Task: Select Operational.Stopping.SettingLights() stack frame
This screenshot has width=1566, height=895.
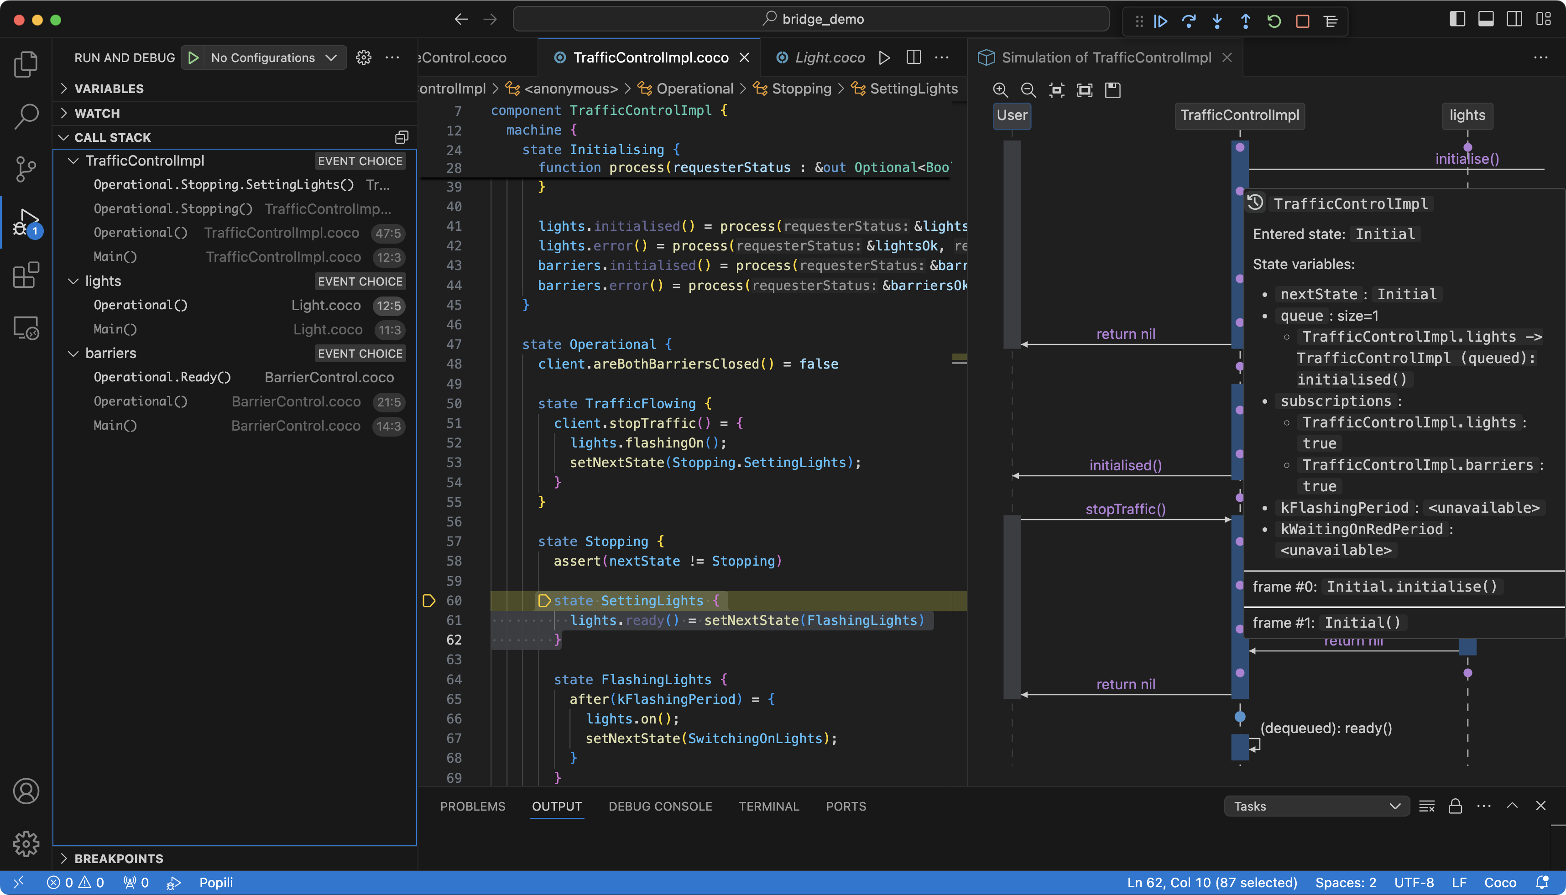Action: (235, 185)
